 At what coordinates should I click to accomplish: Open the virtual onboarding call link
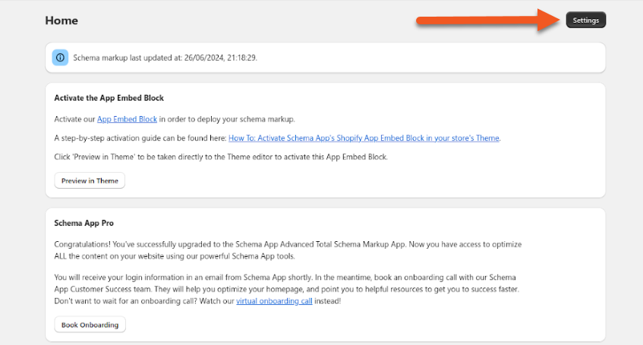click(274, 301)
